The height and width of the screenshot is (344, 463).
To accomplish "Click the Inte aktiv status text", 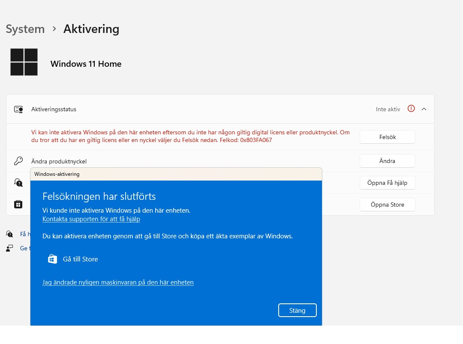I will [x=388, y=110].
